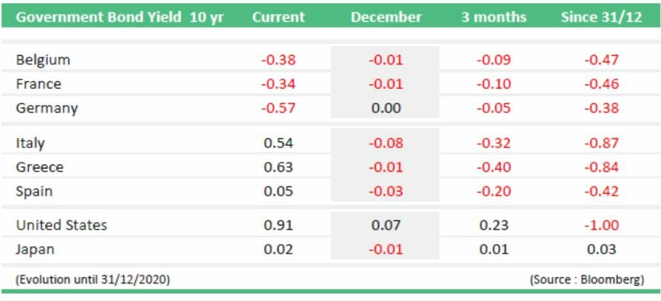Select the United States row label
Screen dimensions: 661x301
[x=62, y=225]
